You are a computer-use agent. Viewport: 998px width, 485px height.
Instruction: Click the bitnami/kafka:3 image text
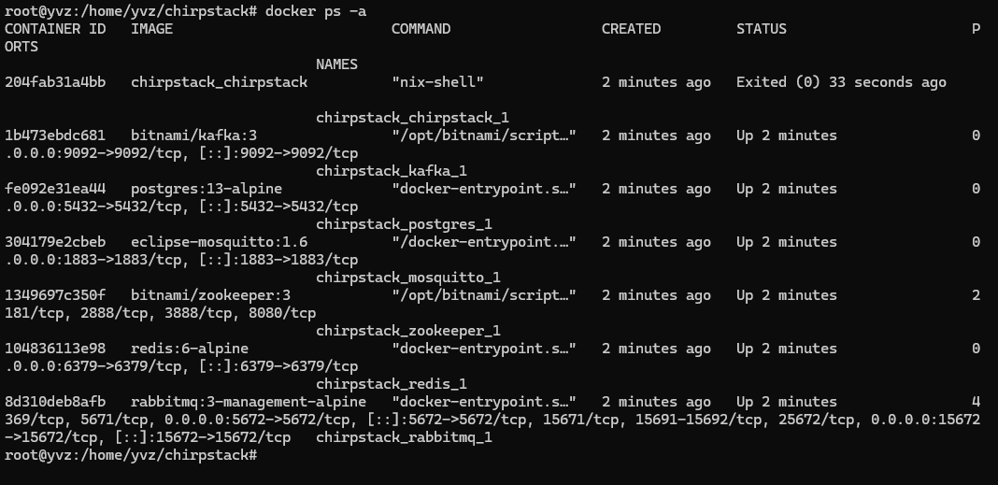[193, 136]
